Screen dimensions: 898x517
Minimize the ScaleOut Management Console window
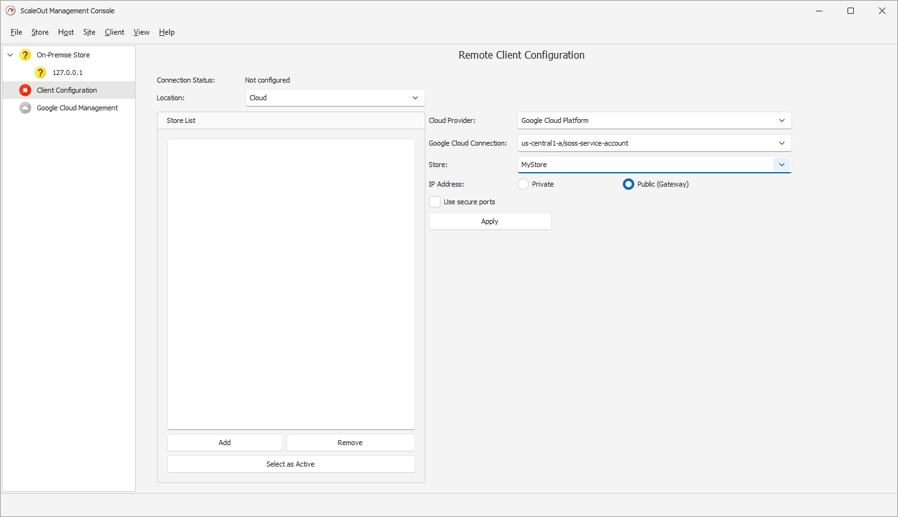tap(819, 11)
